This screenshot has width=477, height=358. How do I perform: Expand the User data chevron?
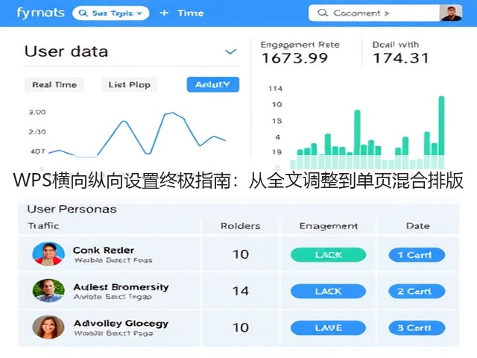click(230, 51)
